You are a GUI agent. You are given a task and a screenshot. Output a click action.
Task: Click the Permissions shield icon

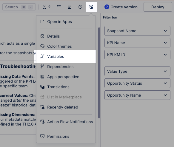point(42,136)
